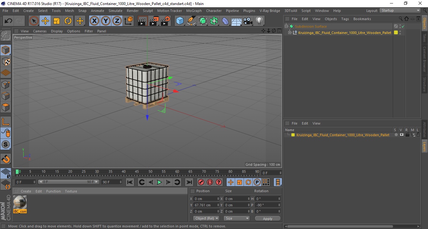Viewport: 428px width, 229px height.
Task: Open Render Settings
Action: click(x=166, y=21)
